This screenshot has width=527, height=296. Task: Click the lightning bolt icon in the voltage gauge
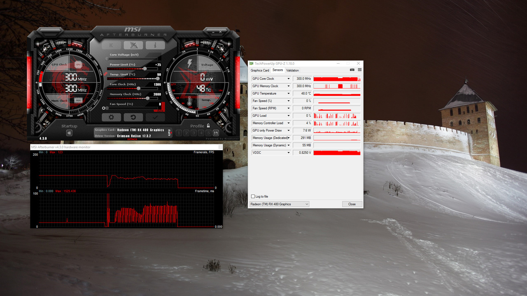(x=190, y=63)
